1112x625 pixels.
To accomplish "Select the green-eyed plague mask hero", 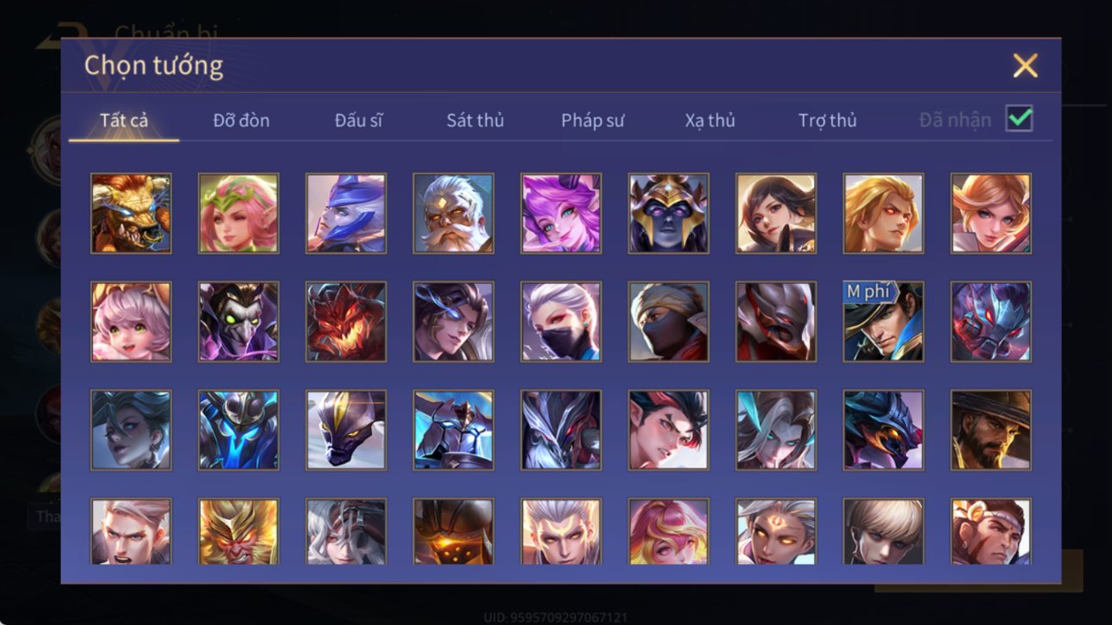I will point(239,322).
